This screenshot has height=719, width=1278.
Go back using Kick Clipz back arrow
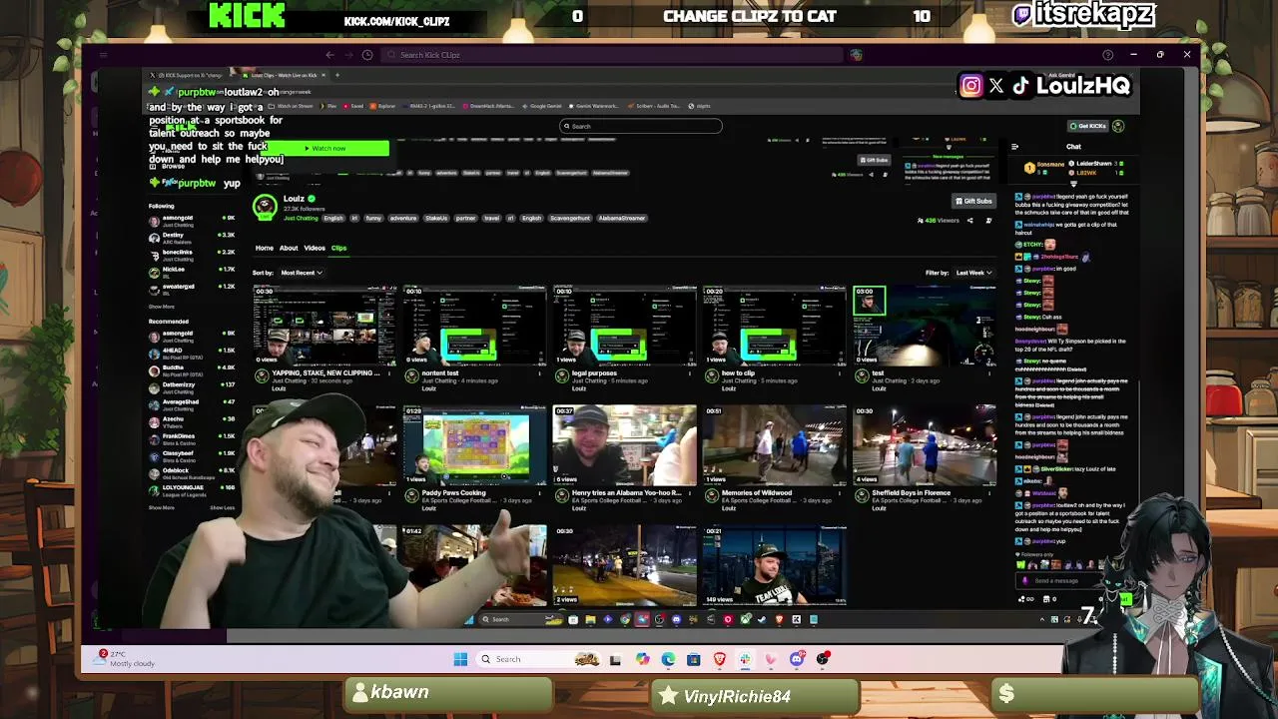pyautogui.click(x=330, y=55)
